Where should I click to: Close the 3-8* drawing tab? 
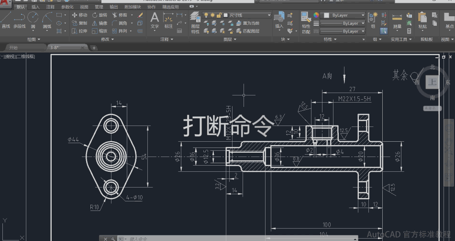tap(82, 48)
